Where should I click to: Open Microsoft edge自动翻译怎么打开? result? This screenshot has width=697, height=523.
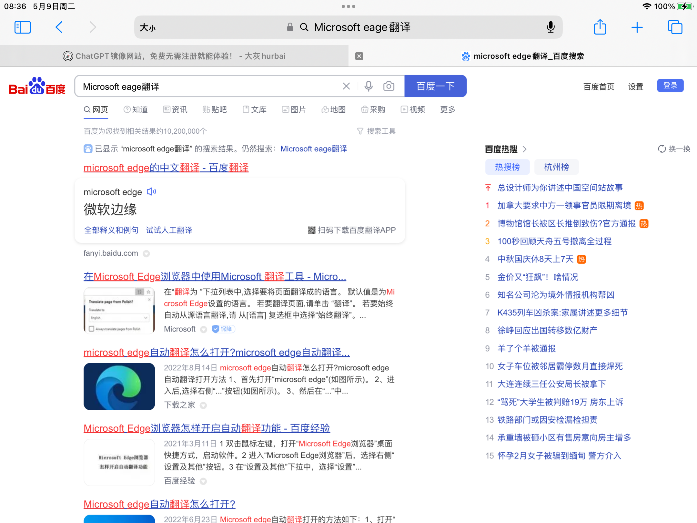(x=159, y=504)
